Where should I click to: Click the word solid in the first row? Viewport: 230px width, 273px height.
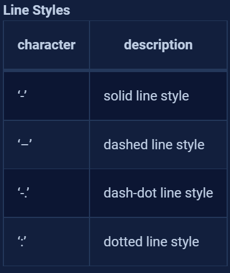(118, 96)
